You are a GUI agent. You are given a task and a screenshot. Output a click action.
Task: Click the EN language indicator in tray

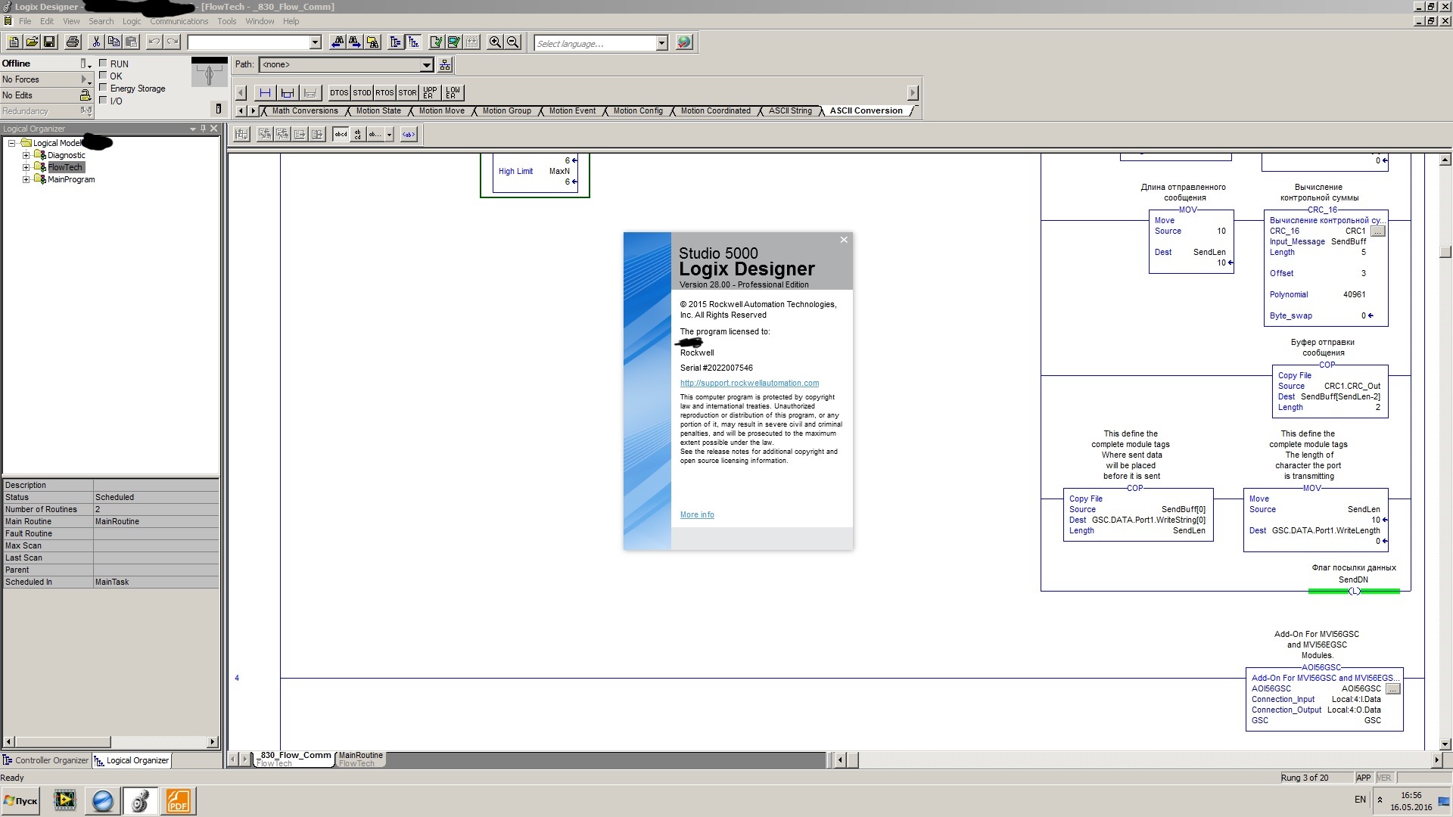point(1360,800)
